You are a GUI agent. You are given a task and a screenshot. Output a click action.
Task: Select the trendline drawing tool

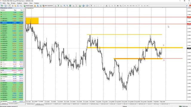coord(104,6)
